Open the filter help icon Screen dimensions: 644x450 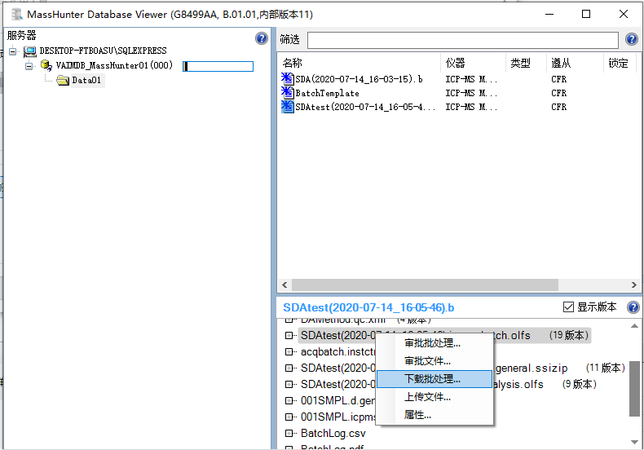point(632,39)
